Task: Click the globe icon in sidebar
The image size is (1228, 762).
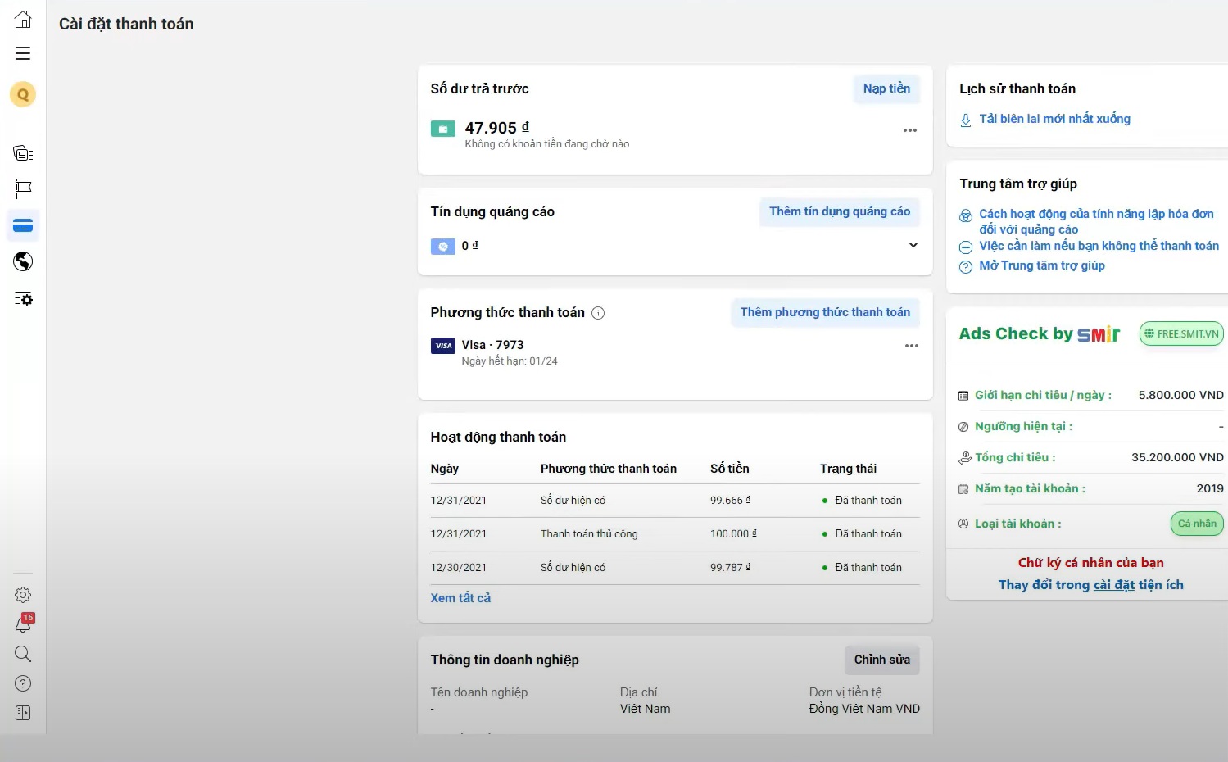Action: [x=23, y=261]
